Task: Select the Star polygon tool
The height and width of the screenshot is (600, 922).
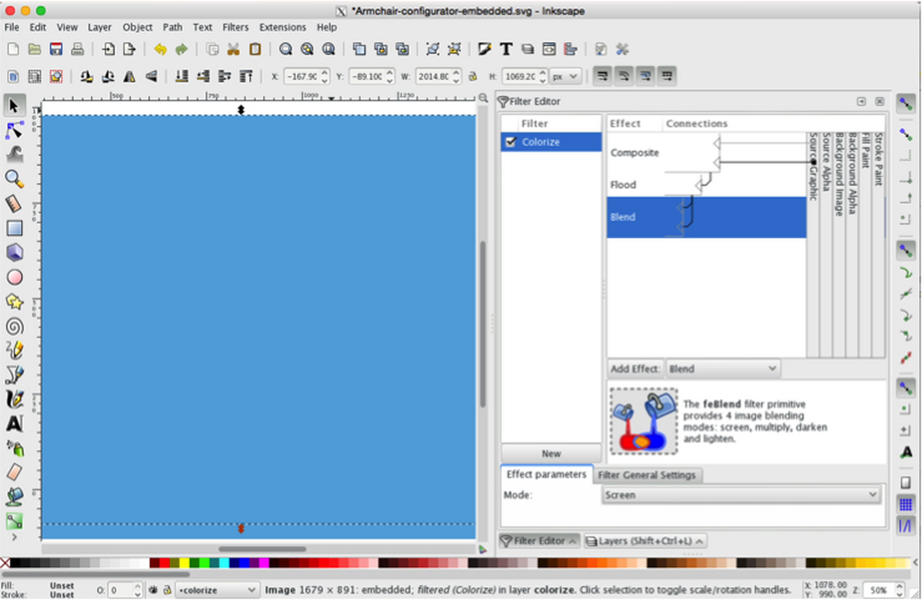Action: (14, 302)
